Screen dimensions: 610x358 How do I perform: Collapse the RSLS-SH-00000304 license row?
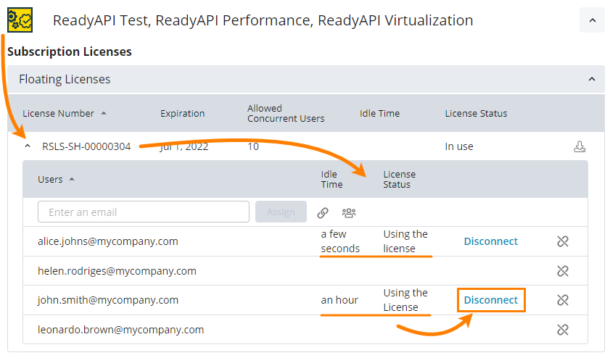28,146
